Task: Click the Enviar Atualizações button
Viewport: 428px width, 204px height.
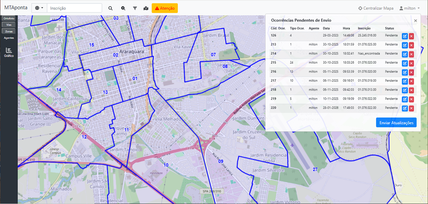Action: pyautogui.click(x=396, y=123)
